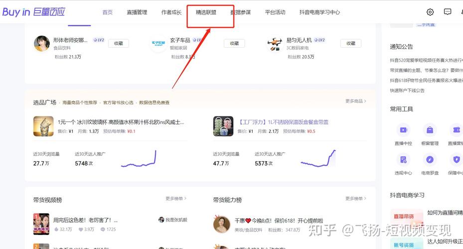
Task: Click the 3.9万 heart icon
Action: pyautogui.click(x=81, y=229)
